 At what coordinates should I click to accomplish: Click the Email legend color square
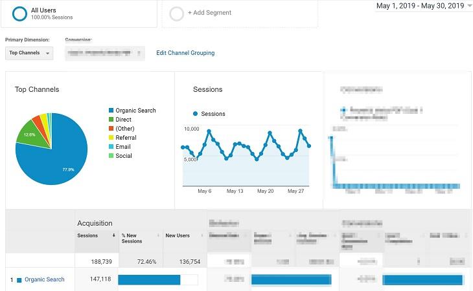[111, 147]
